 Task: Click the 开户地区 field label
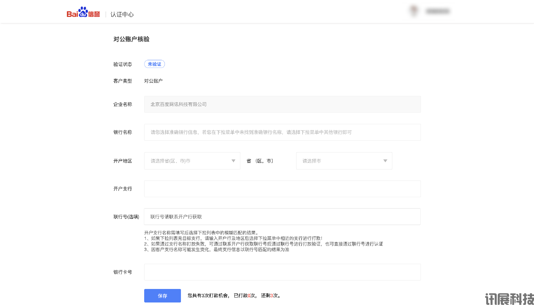pyautogui.click(x=123, y=161)
